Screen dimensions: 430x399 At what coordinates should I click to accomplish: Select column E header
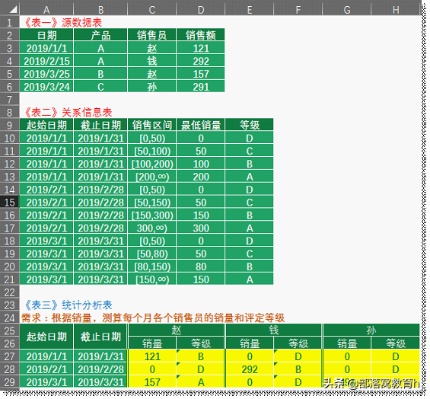tap(250, 10)
